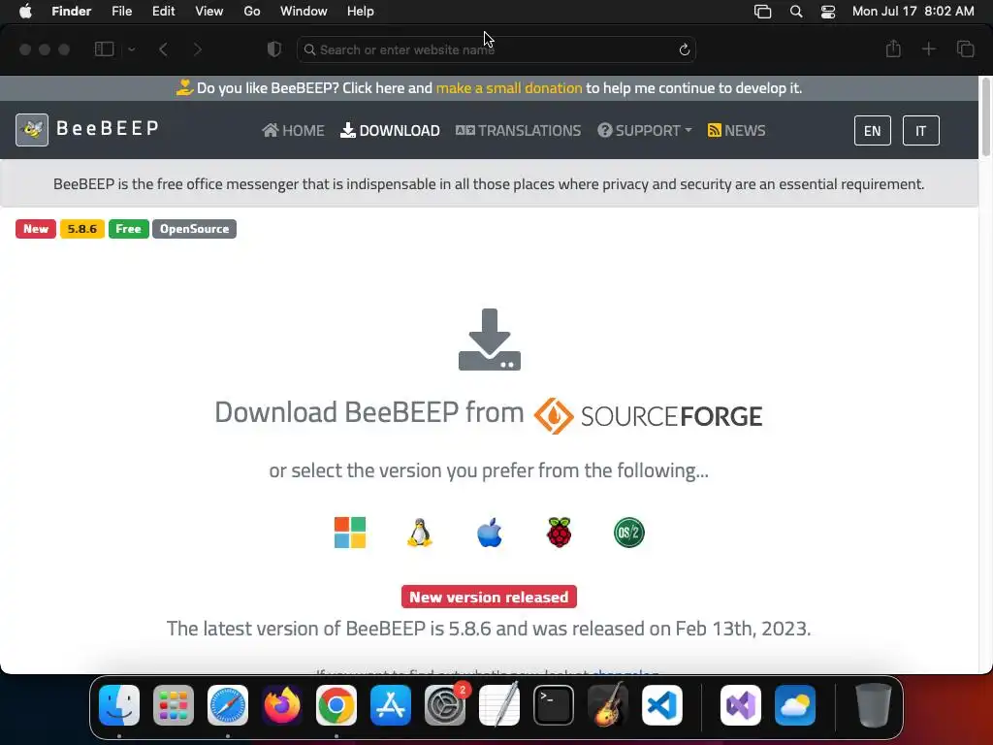Switch language with the EN button
Image resolution: width=993 pixels, height=745 pixels.
click(x=872, y=131)
